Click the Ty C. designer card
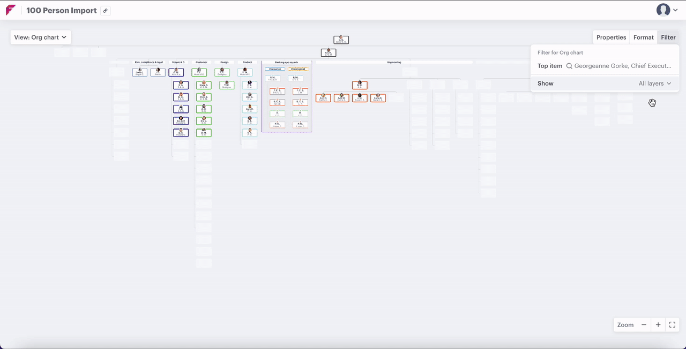This screenshot has height=349, width=686. [227, 85]
